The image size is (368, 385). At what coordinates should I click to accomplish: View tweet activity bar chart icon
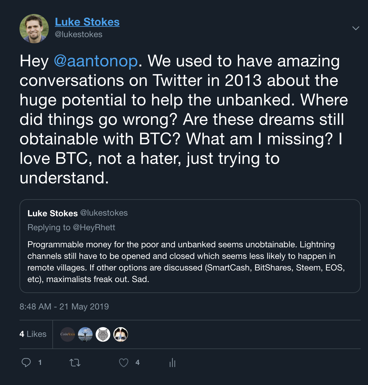pos(172,362)
